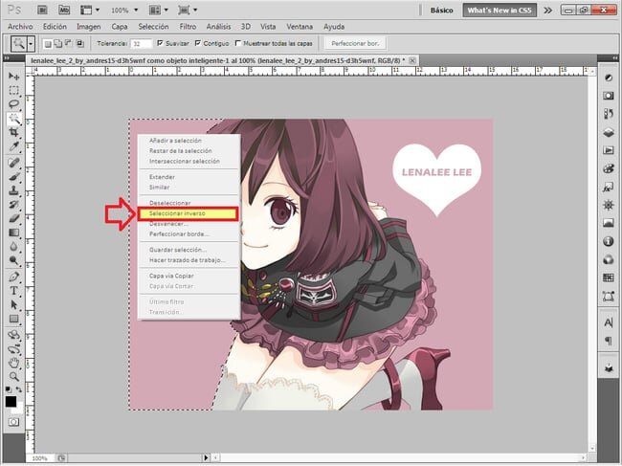Open the Archivo menu
The height and width of the screenshot is (466, 622).
point(20,27)
